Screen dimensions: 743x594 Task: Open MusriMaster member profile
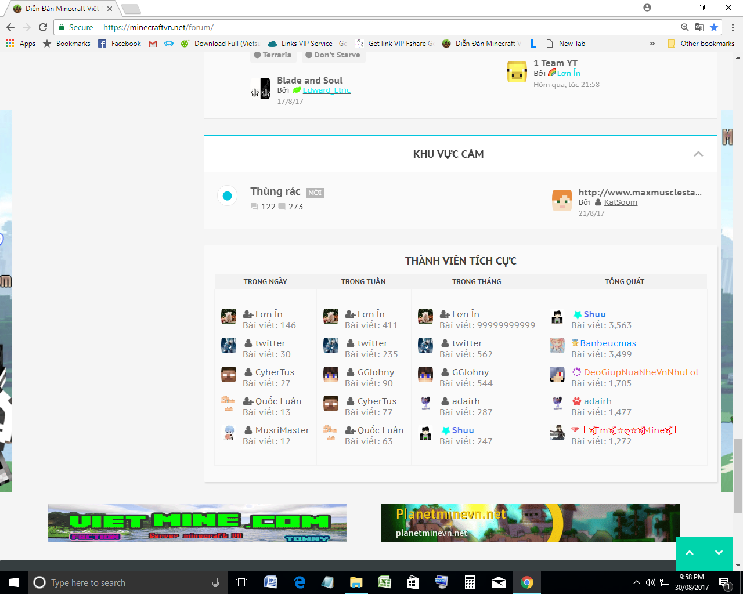pyautogui.click(x=282, y=430)
